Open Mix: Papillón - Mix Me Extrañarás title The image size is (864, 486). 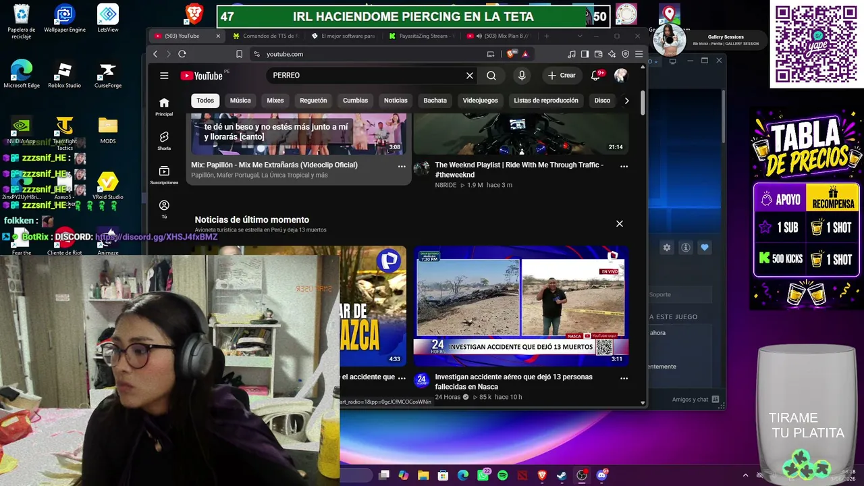[x=274, y=165]
